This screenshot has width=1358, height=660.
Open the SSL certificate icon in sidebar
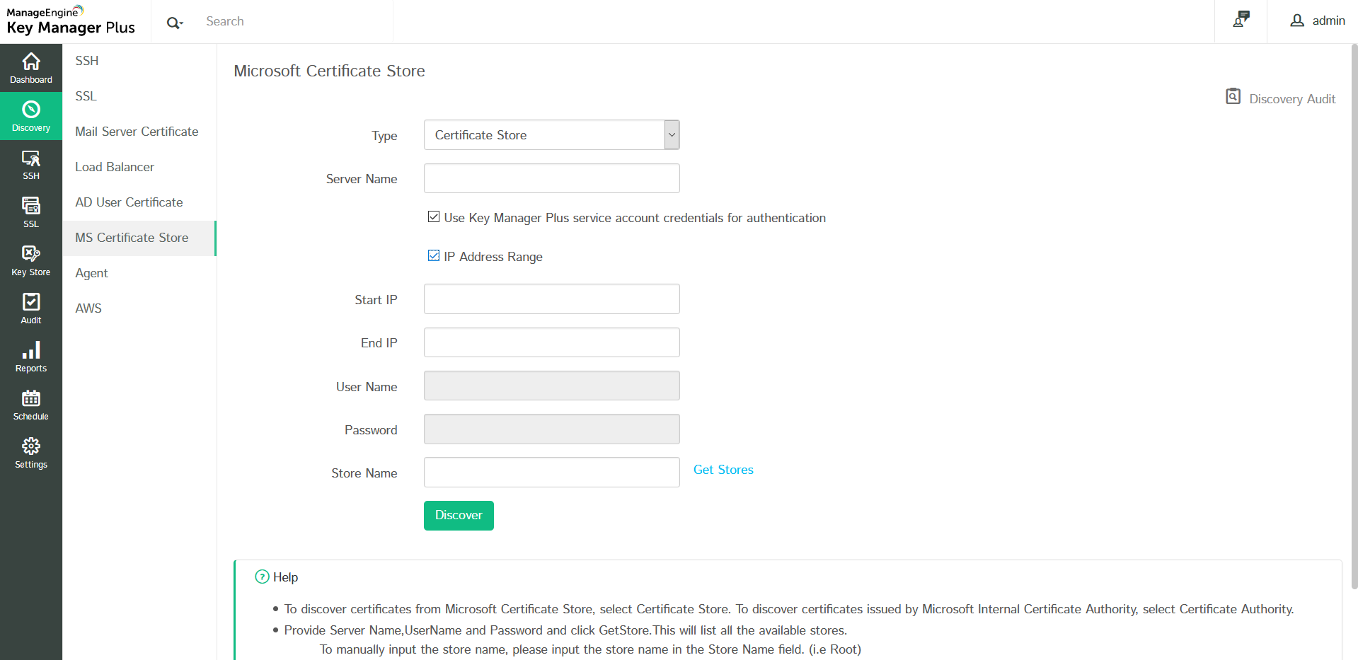(31, 207)
